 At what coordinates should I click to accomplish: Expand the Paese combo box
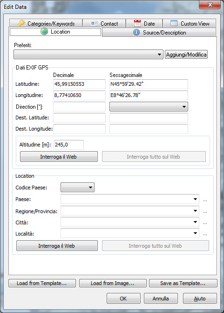195,199
